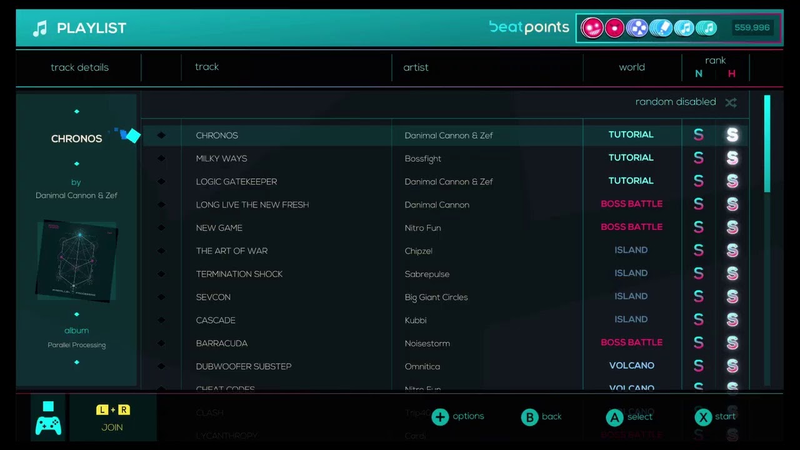Click the artist column header
The image size is (800, 450).
[x=416, y=67]
